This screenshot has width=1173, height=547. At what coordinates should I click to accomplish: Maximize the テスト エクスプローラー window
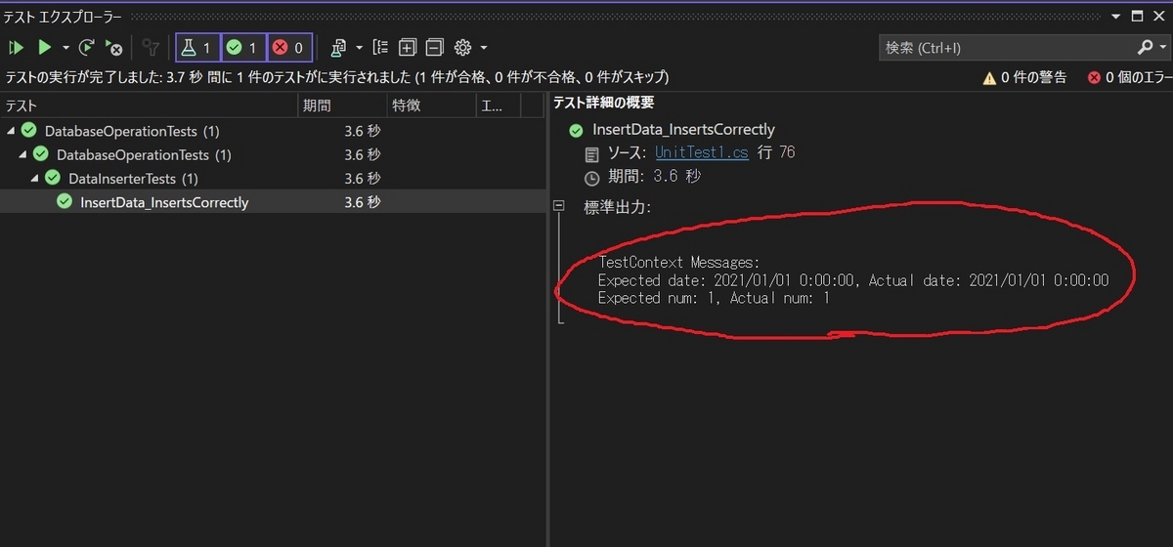click(1138, 16)
